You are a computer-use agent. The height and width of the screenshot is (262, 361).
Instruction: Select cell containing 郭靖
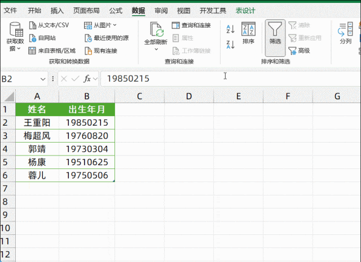(x=37, y=149)
